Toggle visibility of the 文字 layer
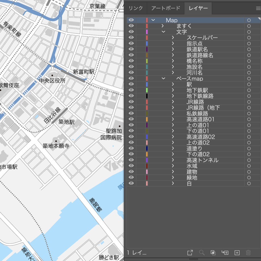Viewport: 261px width, 261px height. [x=131, y=31]
